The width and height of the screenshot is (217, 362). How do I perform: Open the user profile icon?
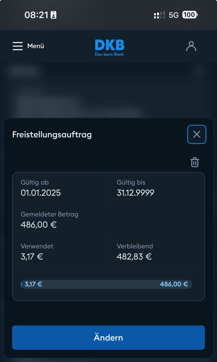tap(191, 46)
